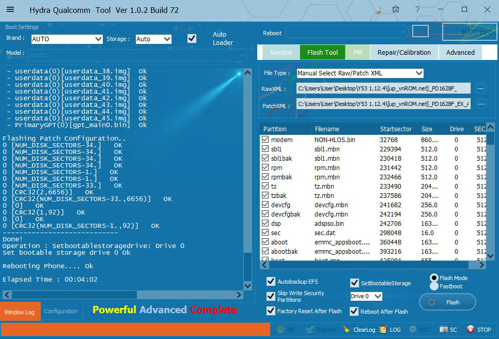Toggle Factory Reset After Flash
Screen dimensions: 499x339
coord(271,311)
